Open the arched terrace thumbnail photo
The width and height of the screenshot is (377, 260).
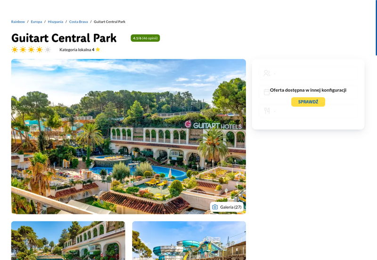coord(68,241)
